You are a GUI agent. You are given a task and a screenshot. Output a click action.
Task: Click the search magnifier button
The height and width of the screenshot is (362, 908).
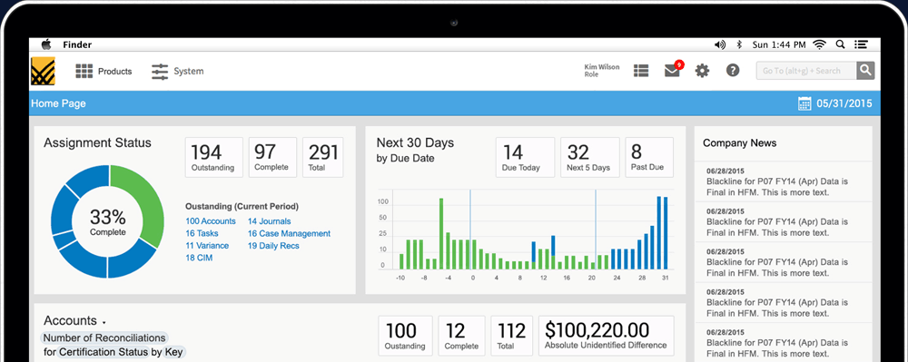(x=865, y=71)
